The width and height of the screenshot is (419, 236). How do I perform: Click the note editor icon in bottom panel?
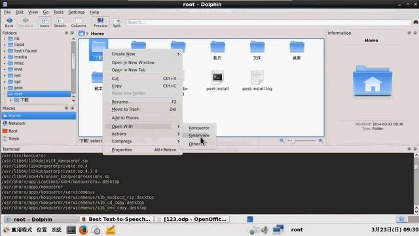(x=111, y=230)
